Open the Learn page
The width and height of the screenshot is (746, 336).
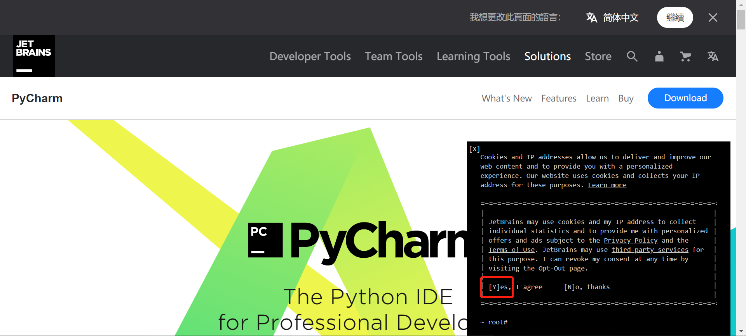click(x=597, y=98)
